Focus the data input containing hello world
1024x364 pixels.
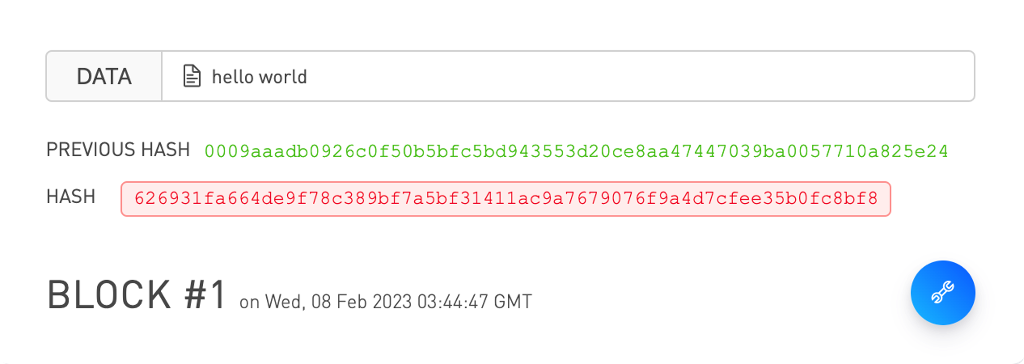pyautogui.click(x=568, y=76)
